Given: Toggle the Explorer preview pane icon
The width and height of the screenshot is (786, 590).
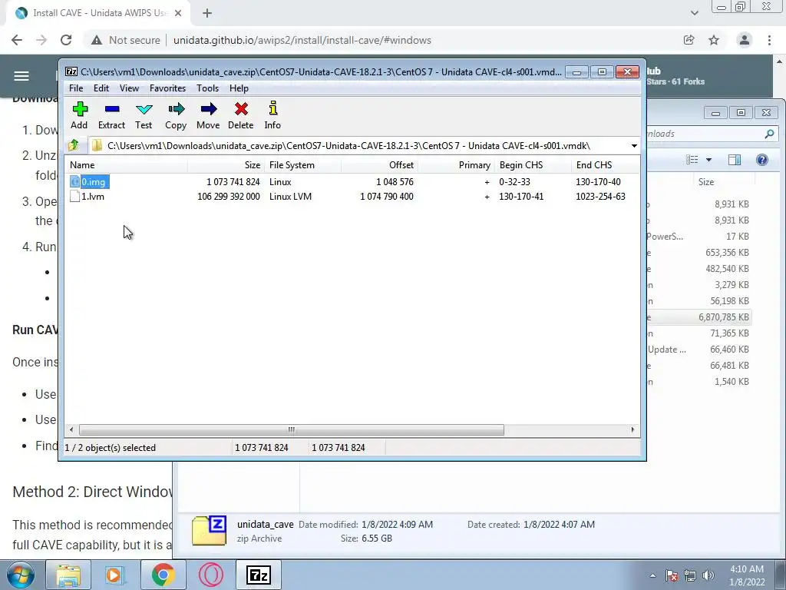Looking at the screenshot, I should click(x=735, y=160).
